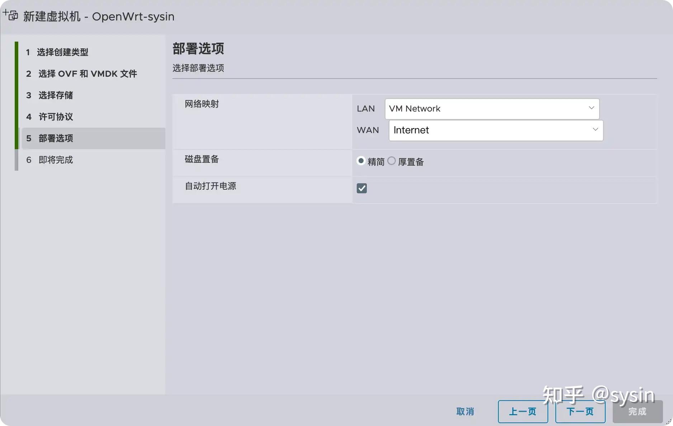Expand the chevron on the Internet selector
The width and height of the screenshot is (673, 426).
(595, 130)
